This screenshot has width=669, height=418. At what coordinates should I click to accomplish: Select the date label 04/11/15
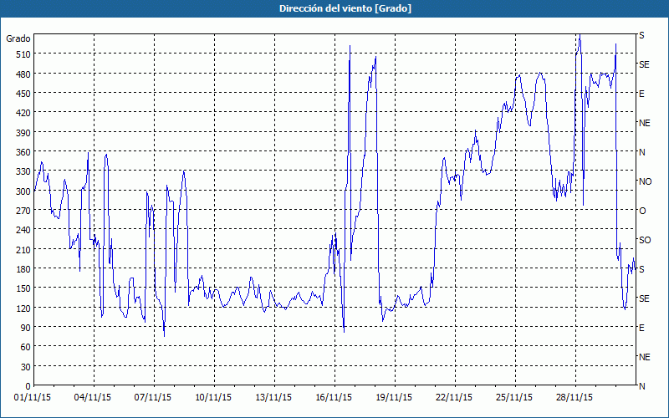pos(93,398)
